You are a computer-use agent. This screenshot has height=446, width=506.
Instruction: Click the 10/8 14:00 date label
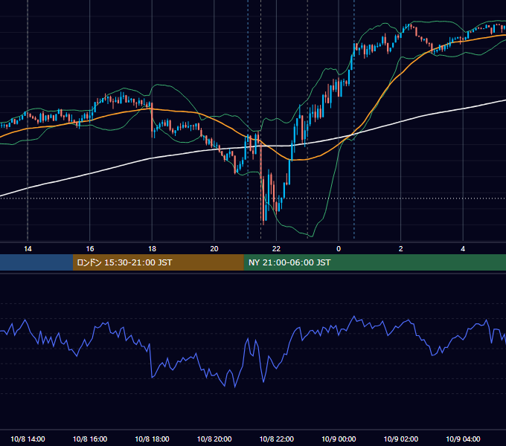[28, 439]
